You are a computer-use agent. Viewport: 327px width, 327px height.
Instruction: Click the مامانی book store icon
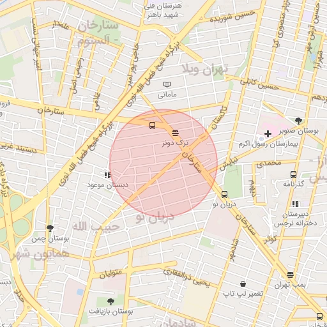click(x=167, y=84)
